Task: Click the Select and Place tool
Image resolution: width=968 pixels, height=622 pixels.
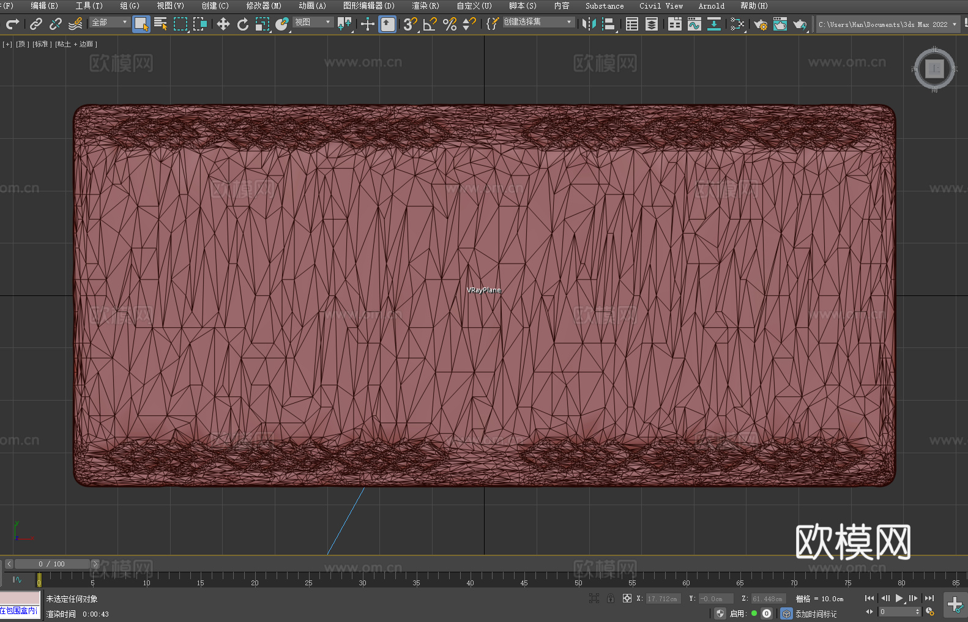Action: (x=282, y=24)
